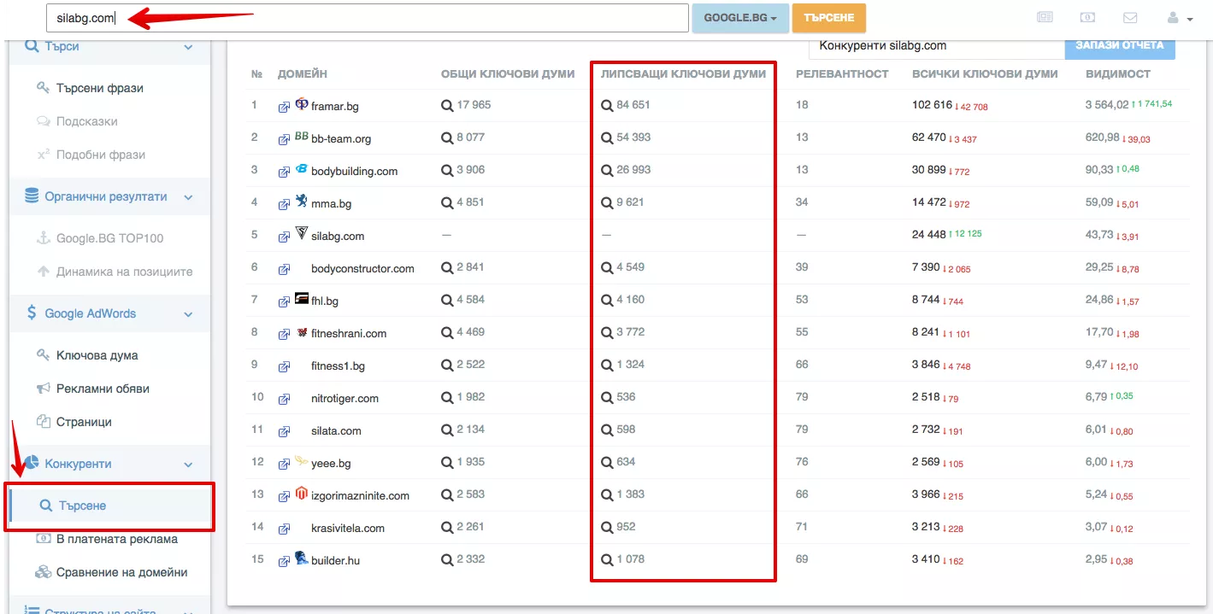Click magnifier icon next to 1 078 missing keywords
Screen dimensions: 1213x614
(607, 559)
